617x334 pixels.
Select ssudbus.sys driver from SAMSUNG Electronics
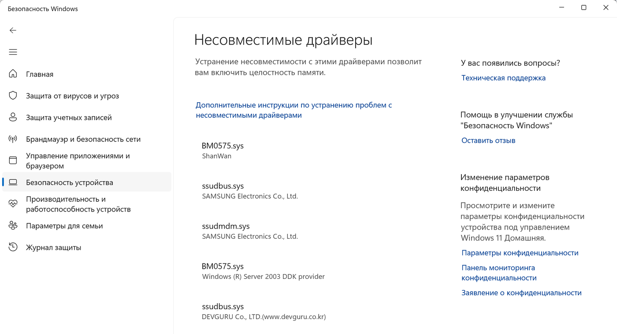coord(250,191)
